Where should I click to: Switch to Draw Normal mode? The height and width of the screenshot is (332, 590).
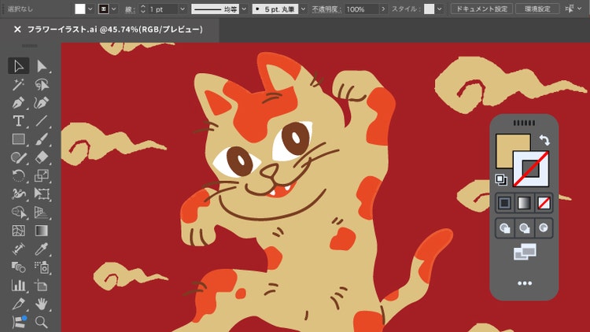(504, 227)
